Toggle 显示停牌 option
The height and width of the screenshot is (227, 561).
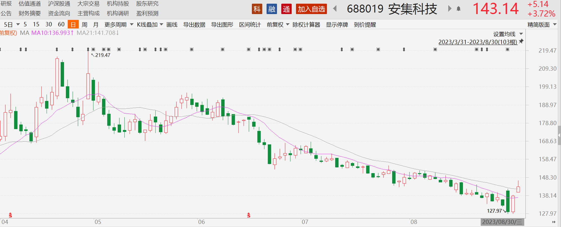click(337, 25)
